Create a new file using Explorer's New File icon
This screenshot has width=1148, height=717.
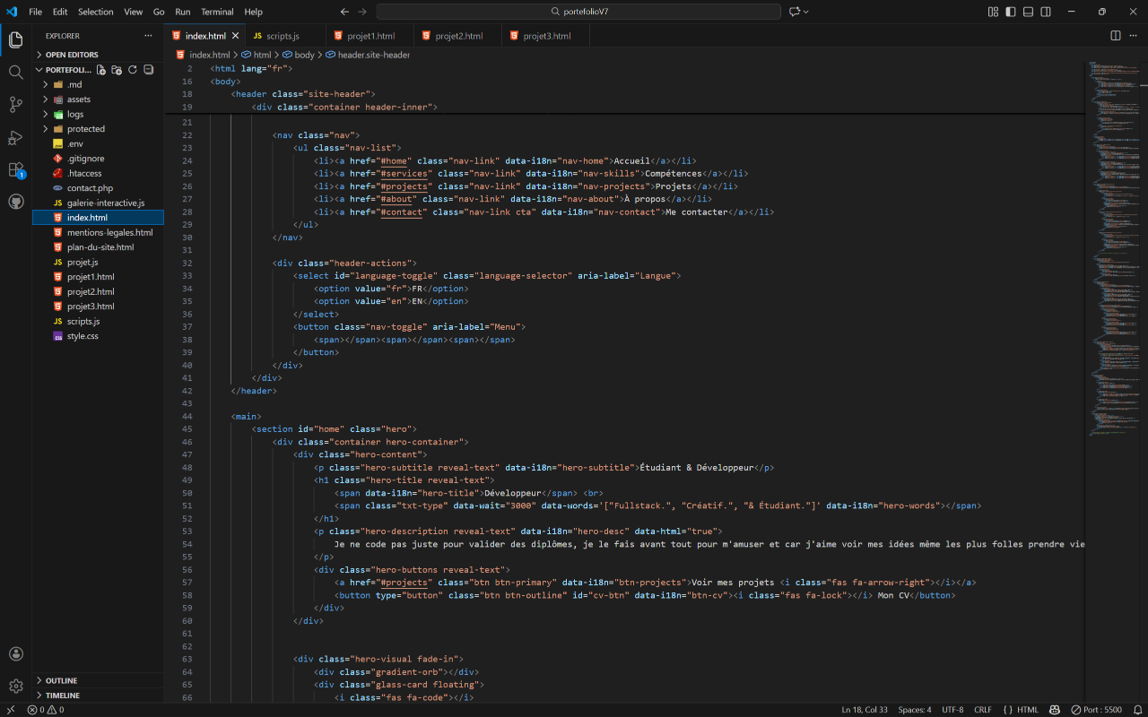pyautogui.click(x=101, y=69)
